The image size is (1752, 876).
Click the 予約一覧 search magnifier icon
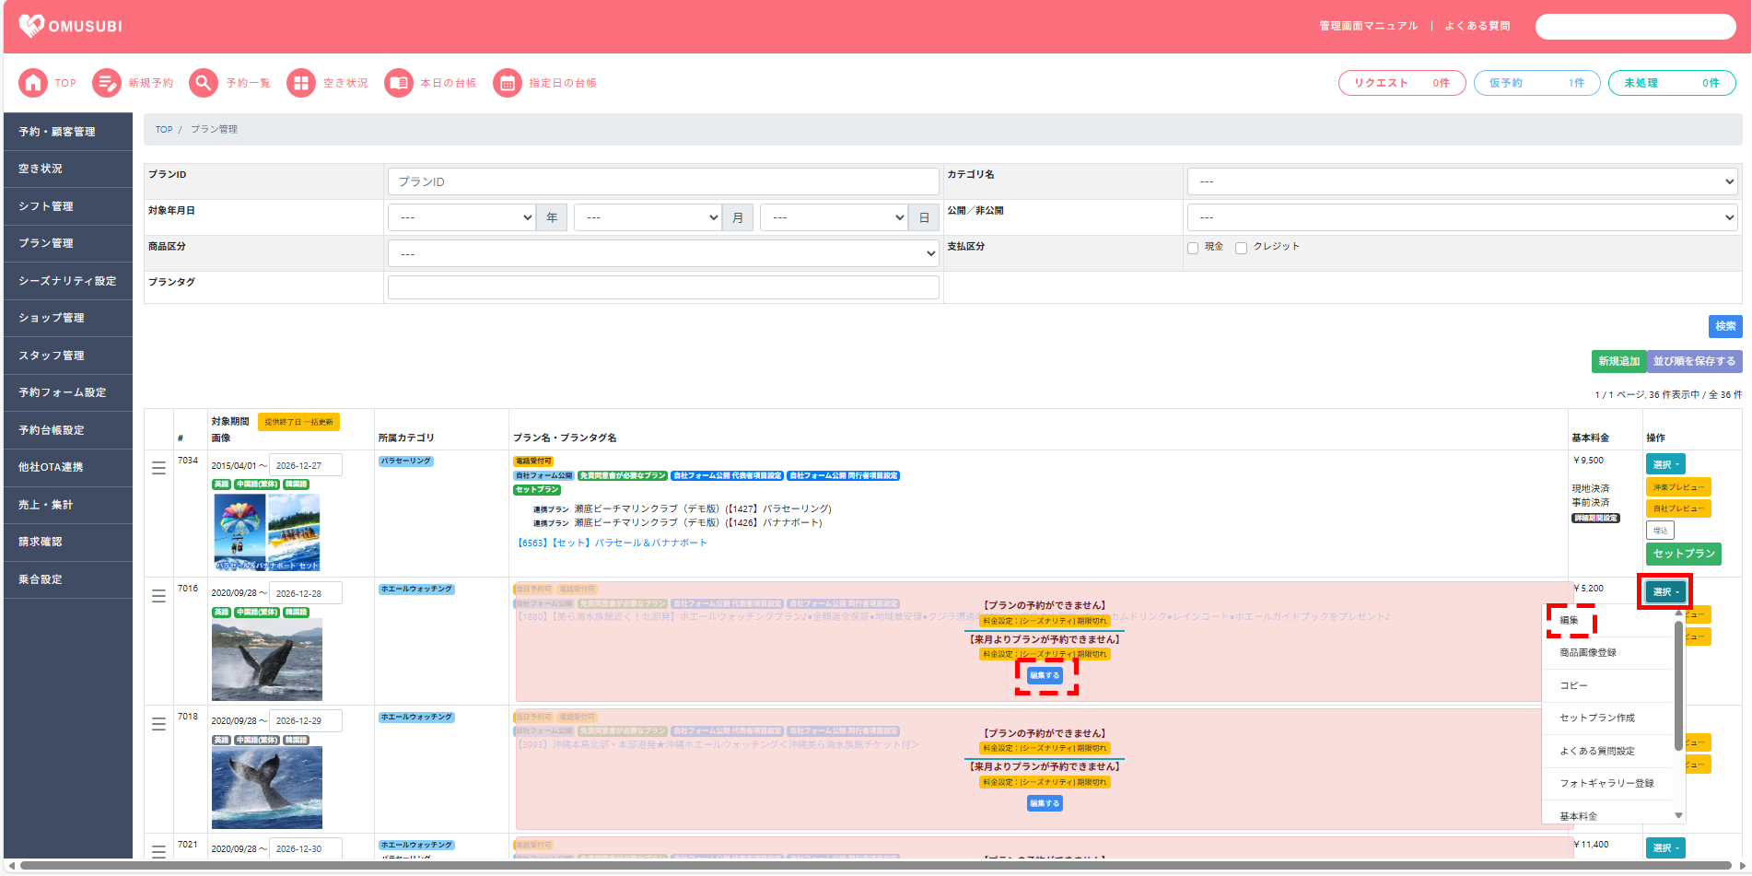[204, 83]
